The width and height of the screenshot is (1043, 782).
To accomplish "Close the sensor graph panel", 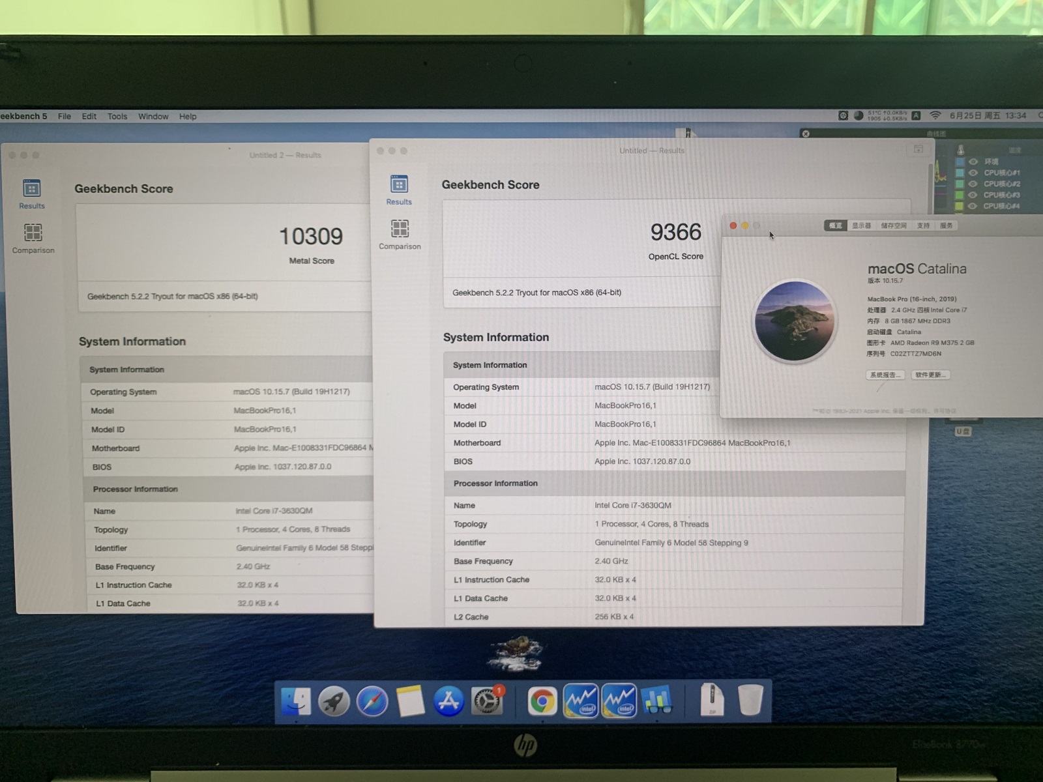I will tap(806, 134).
